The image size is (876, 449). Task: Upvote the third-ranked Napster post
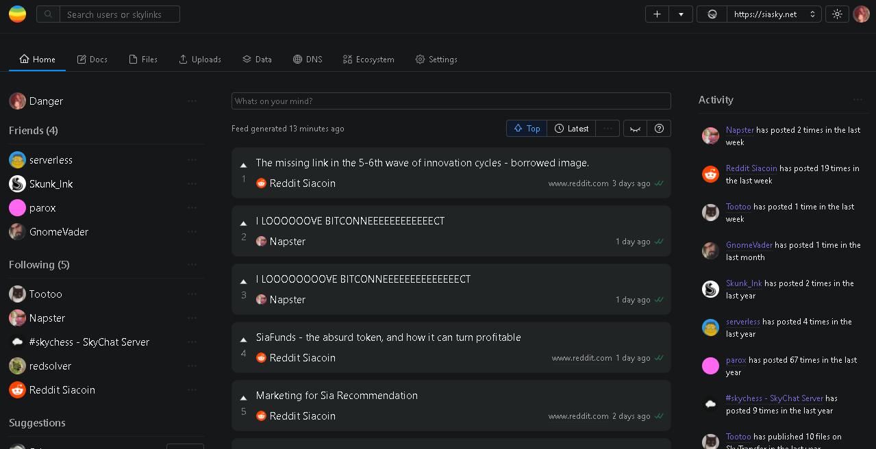point(243,281)
